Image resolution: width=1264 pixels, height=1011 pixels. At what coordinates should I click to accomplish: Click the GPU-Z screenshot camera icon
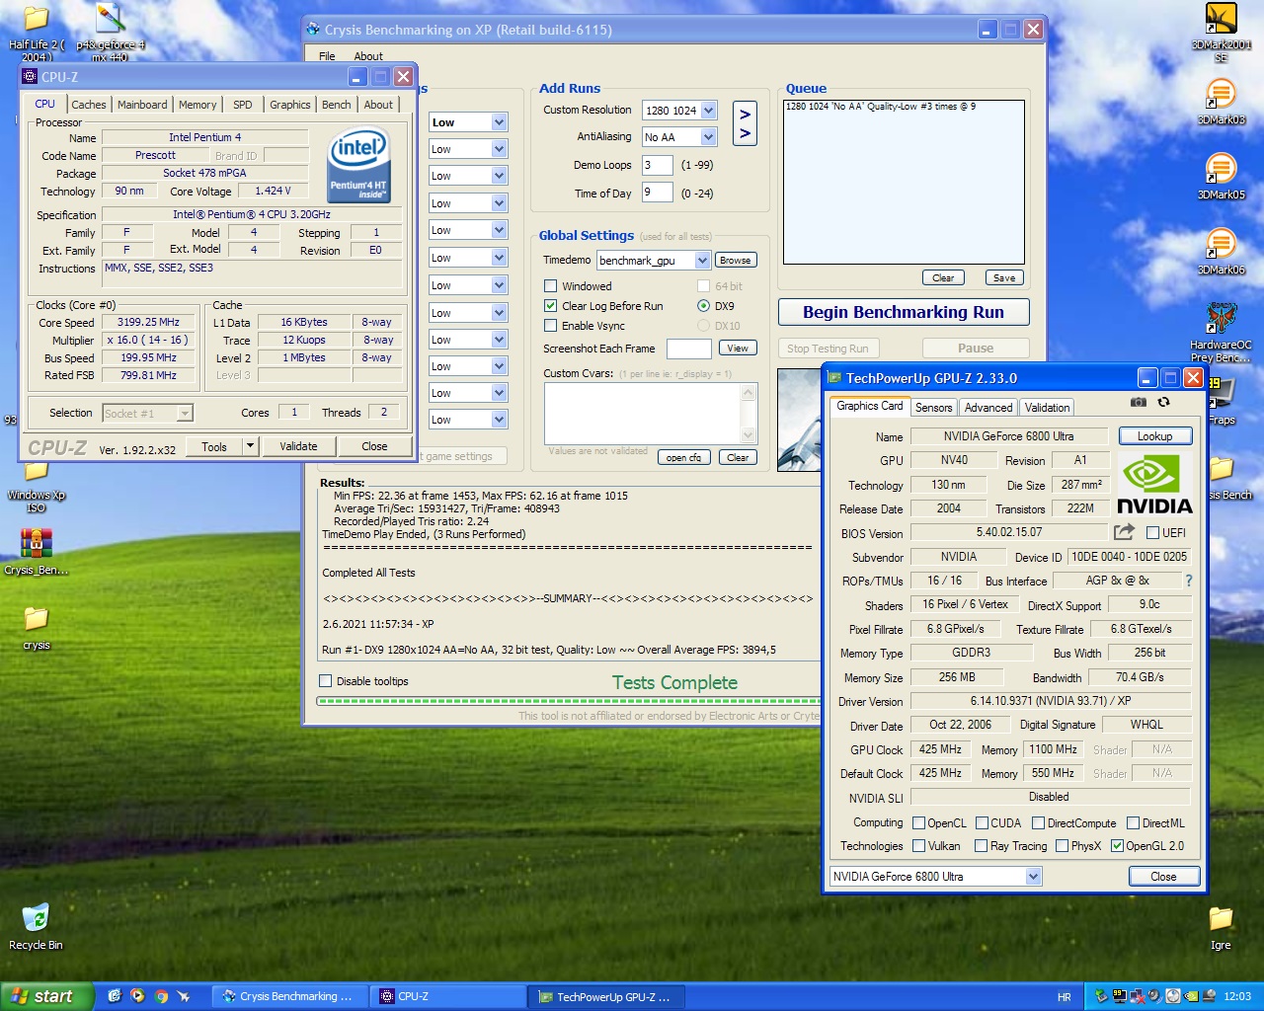(x=1139, y=403)
